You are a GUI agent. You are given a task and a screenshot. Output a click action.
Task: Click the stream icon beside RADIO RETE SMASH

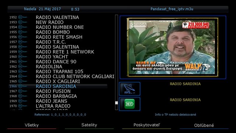[22, 37]
